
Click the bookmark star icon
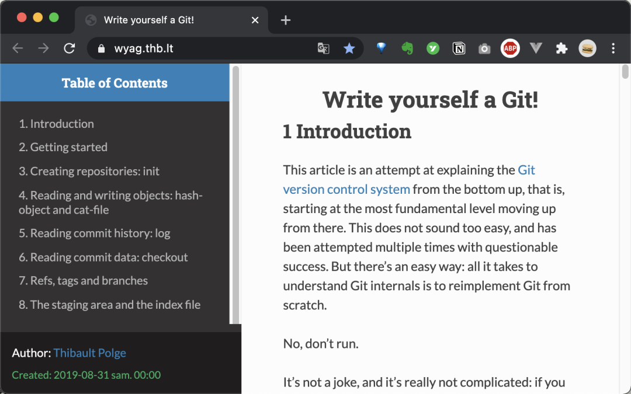point(349,48)
